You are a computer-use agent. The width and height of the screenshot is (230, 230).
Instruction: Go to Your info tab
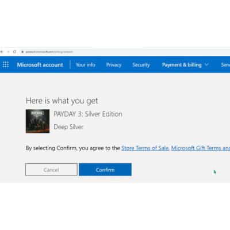[x=85, y=65]
